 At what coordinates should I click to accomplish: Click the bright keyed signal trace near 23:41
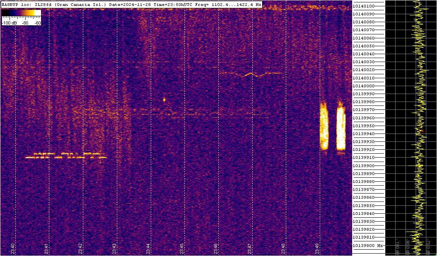click(66, 156)
